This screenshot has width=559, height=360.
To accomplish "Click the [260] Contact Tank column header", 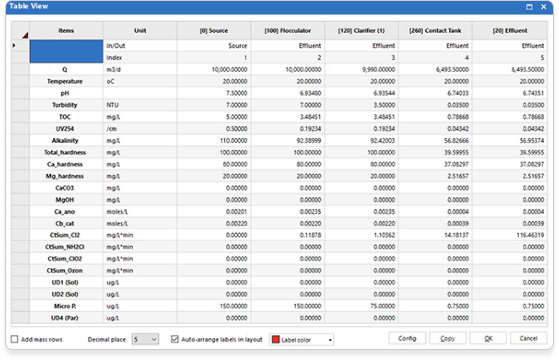I will 435,31.
